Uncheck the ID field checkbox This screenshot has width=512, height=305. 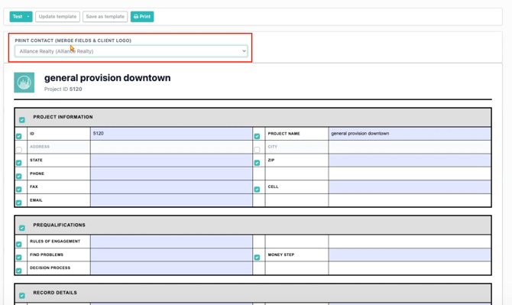click(x=19, y=136)
